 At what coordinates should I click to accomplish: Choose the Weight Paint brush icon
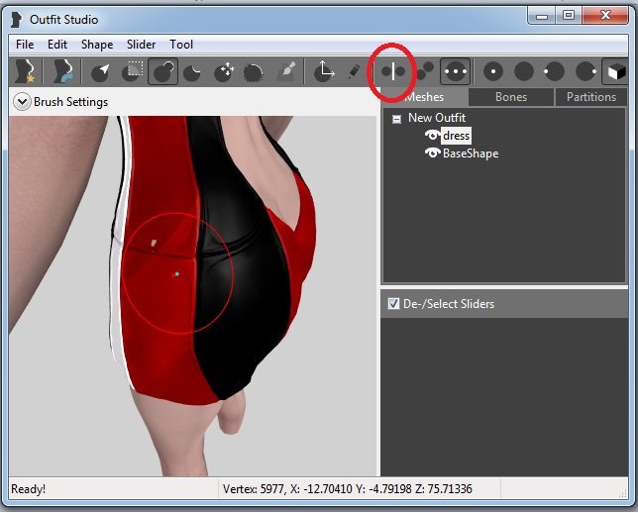pyautogui.click(x=286, y=71)
